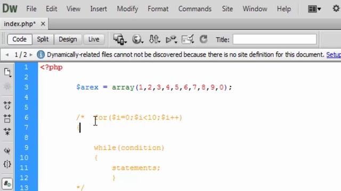Open the Modify menu
Viewport: 341px width, 191px height.
pos(127,9)
